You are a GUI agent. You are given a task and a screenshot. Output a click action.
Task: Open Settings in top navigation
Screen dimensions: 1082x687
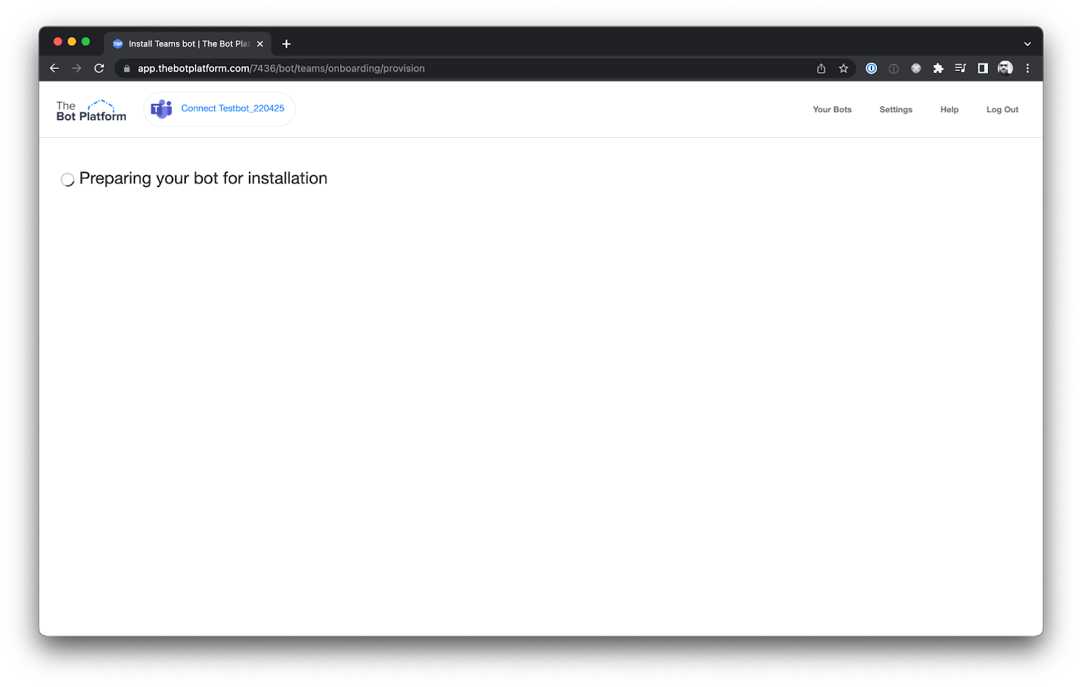pos(895,109)
